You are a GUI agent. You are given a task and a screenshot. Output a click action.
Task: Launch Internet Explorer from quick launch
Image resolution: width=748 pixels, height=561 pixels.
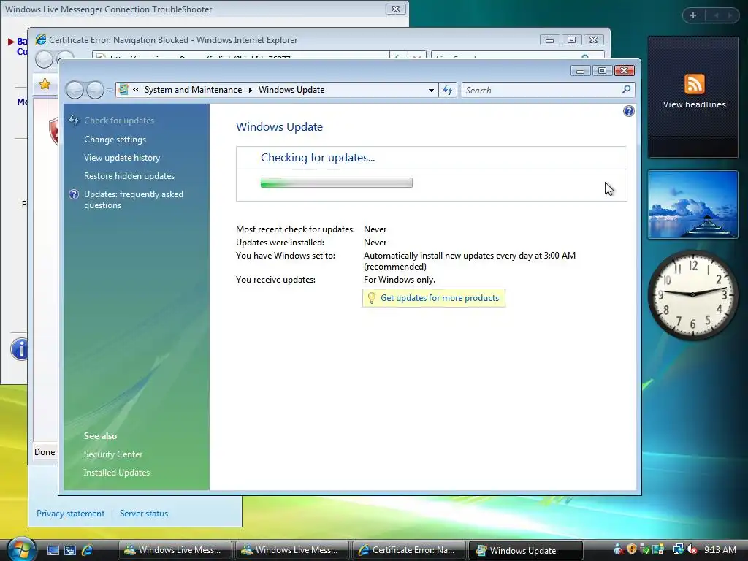pyautogui.click(x=88, y=550)
